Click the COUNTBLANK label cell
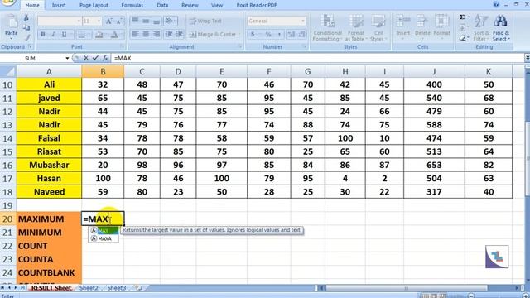The width and height of the screenshot is (530, 298). (49, 272)
